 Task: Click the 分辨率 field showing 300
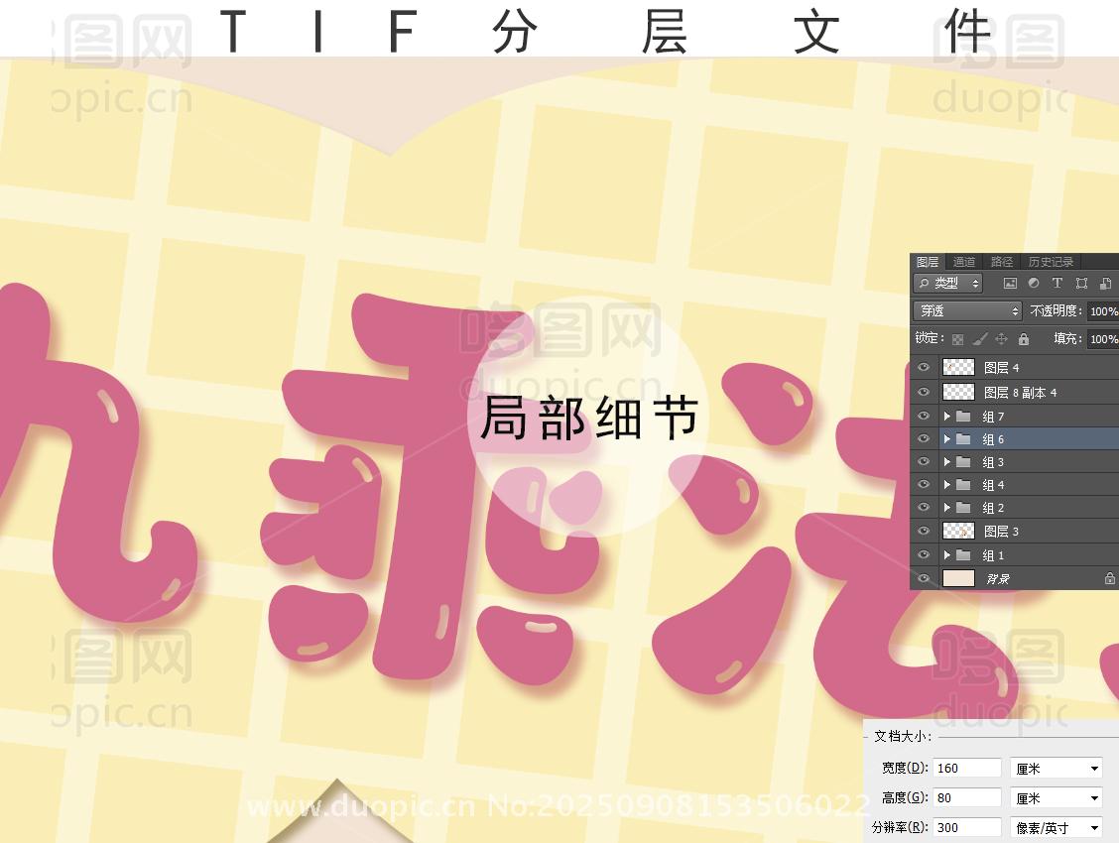tap(967, 828)
